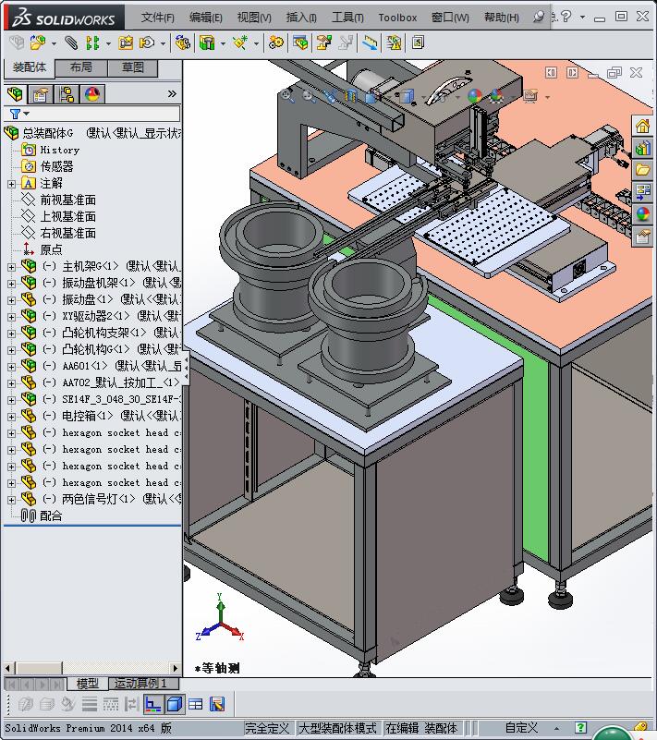
Task: Click the Exploded View icon
Action: coord(323,42)
